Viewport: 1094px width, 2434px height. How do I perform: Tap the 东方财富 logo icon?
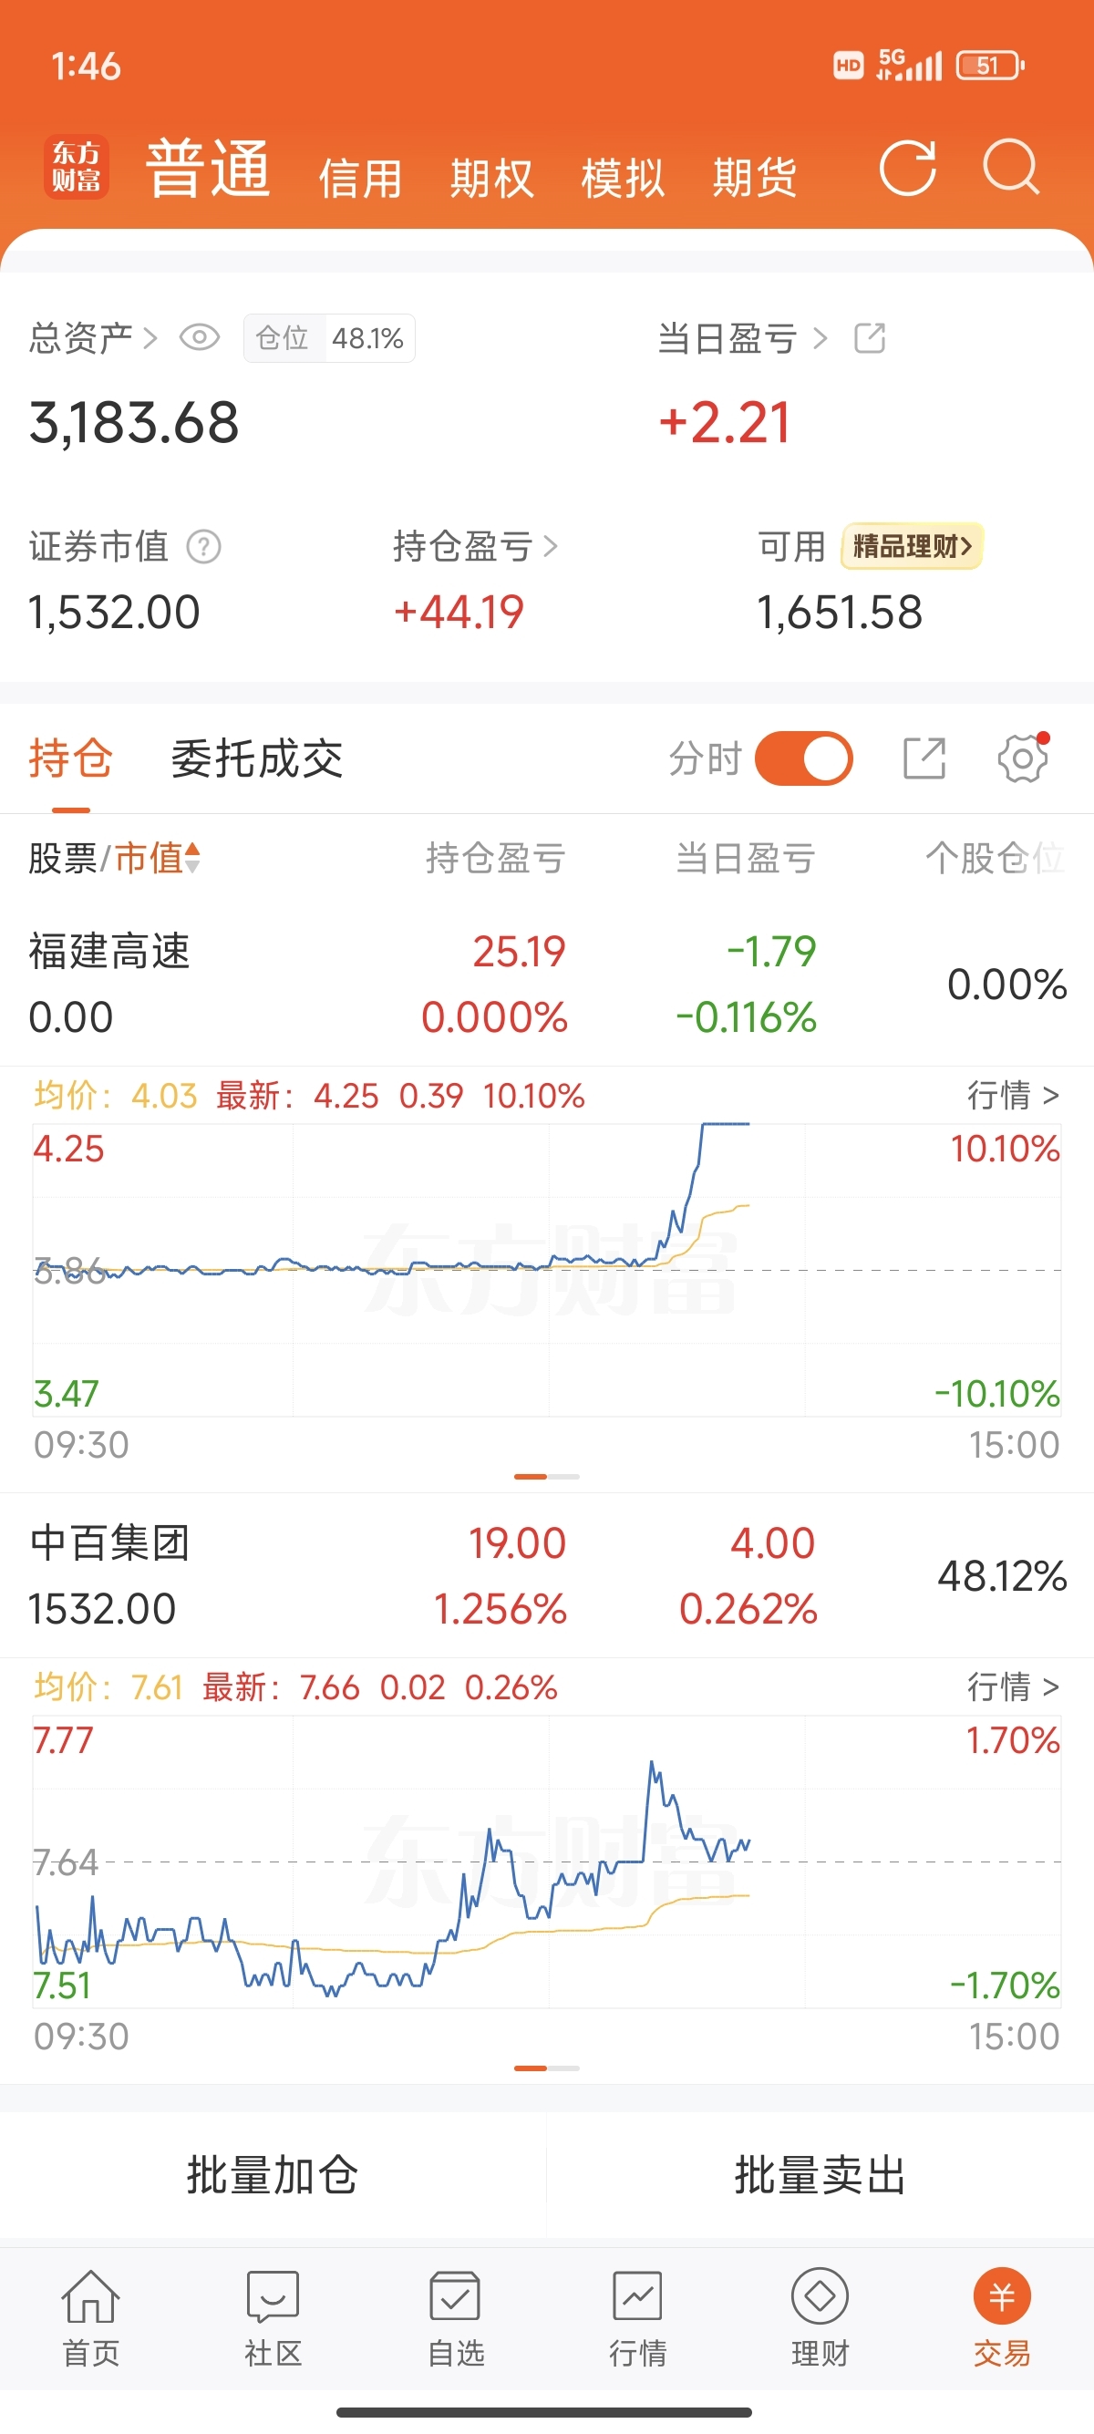coord(77,167)
